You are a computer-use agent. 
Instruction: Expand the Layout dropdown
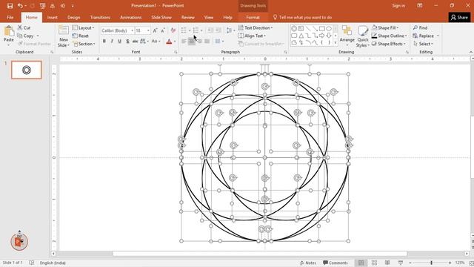pyautogui.click(x=84, y=27)
